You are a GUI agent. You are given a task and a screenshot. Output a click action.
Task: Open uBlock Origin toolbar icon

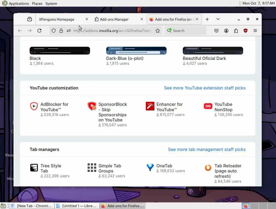246,31
